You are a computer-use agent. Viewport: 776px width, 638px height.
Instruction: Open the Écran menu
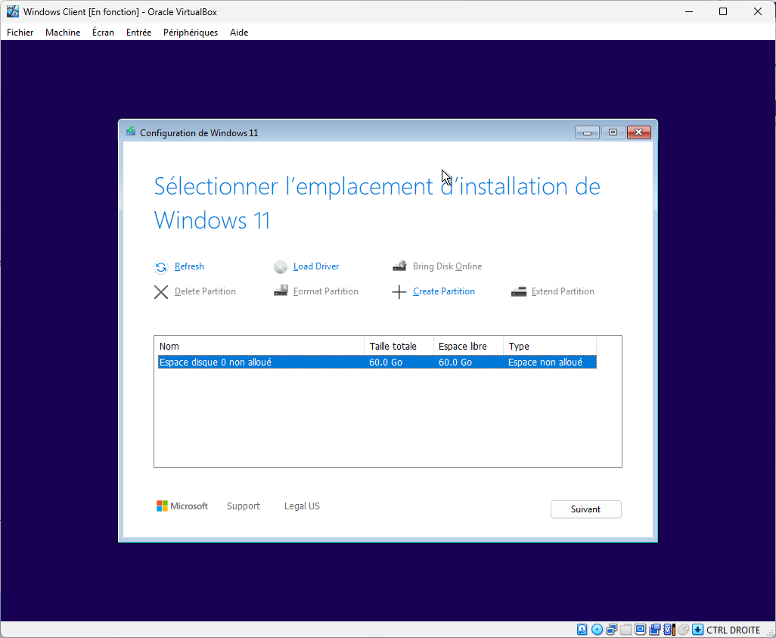tap(103, 33)
